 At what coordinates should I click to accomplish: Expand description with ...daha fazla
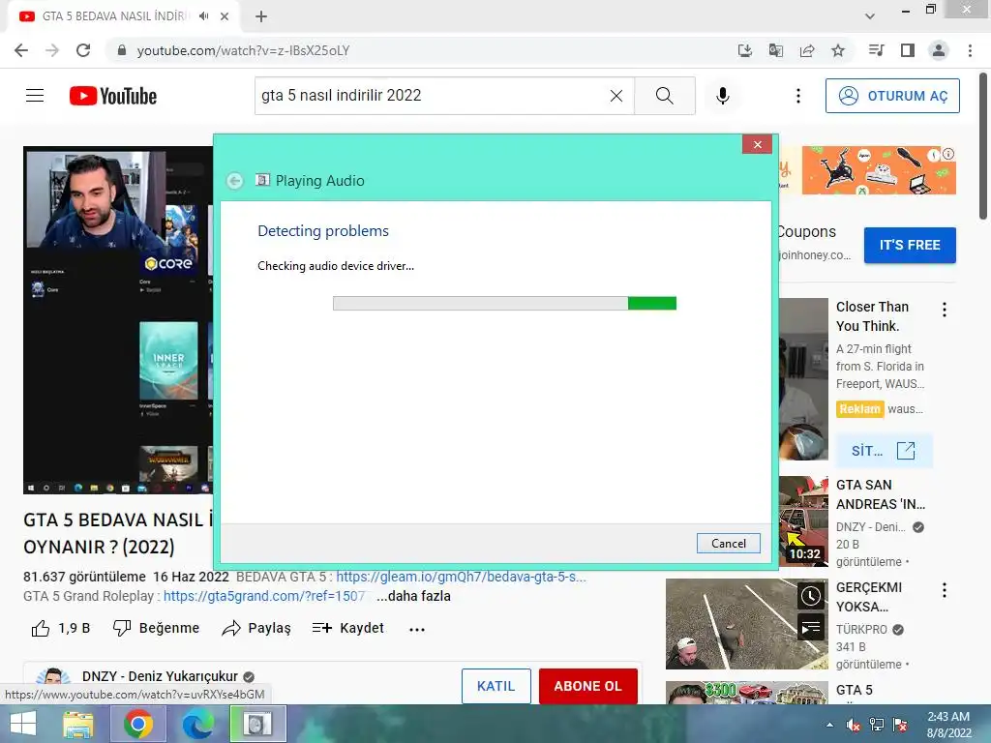click(x=414, y=596)
